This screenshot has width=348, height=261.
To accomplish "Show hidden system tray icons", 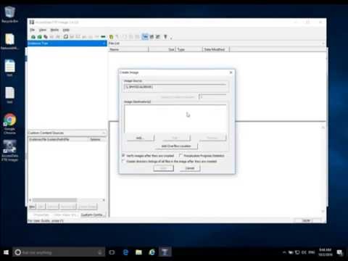I will (284, 252).
